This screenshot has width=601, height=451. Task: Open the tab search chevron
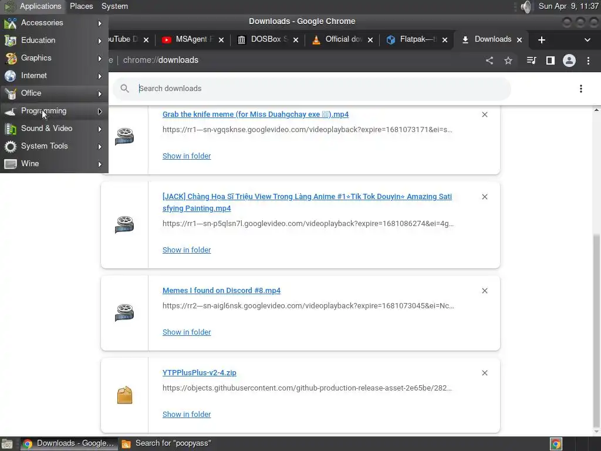(587, 40)
